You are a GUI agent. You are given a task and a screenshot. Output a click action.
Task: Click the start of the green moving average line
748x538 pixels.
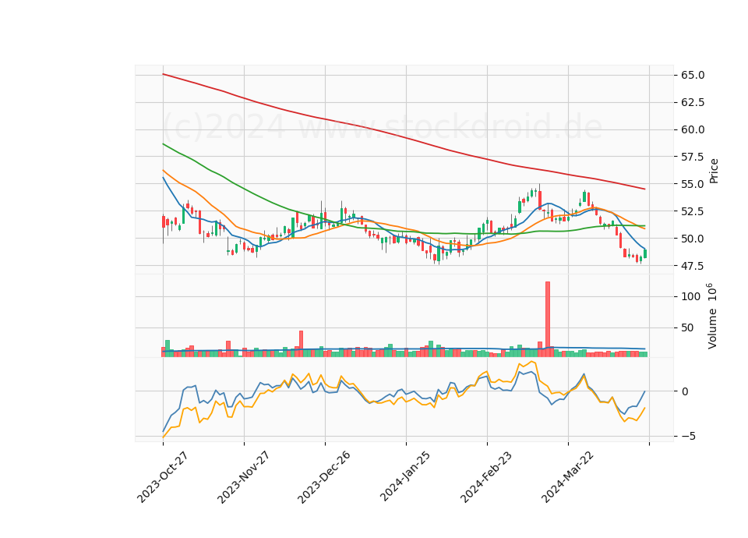click(x=163, y=143)
